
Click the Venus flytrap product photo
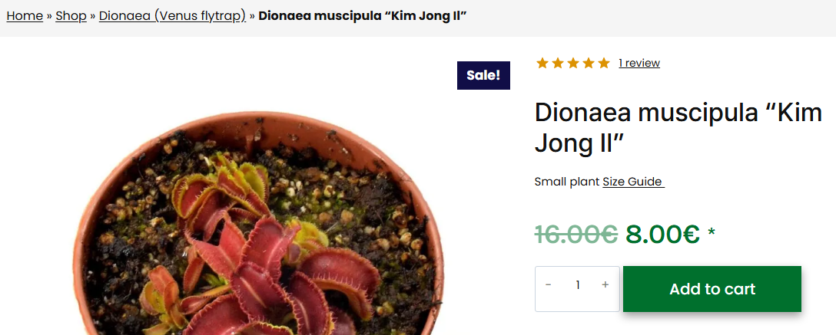click(261, 230)
